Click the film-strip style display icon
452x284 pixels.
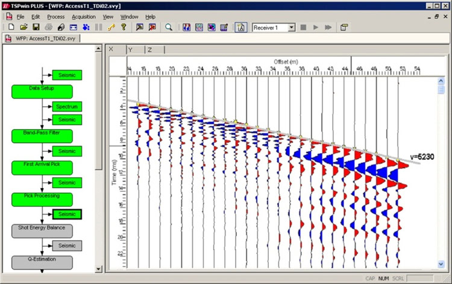[224, 27]
